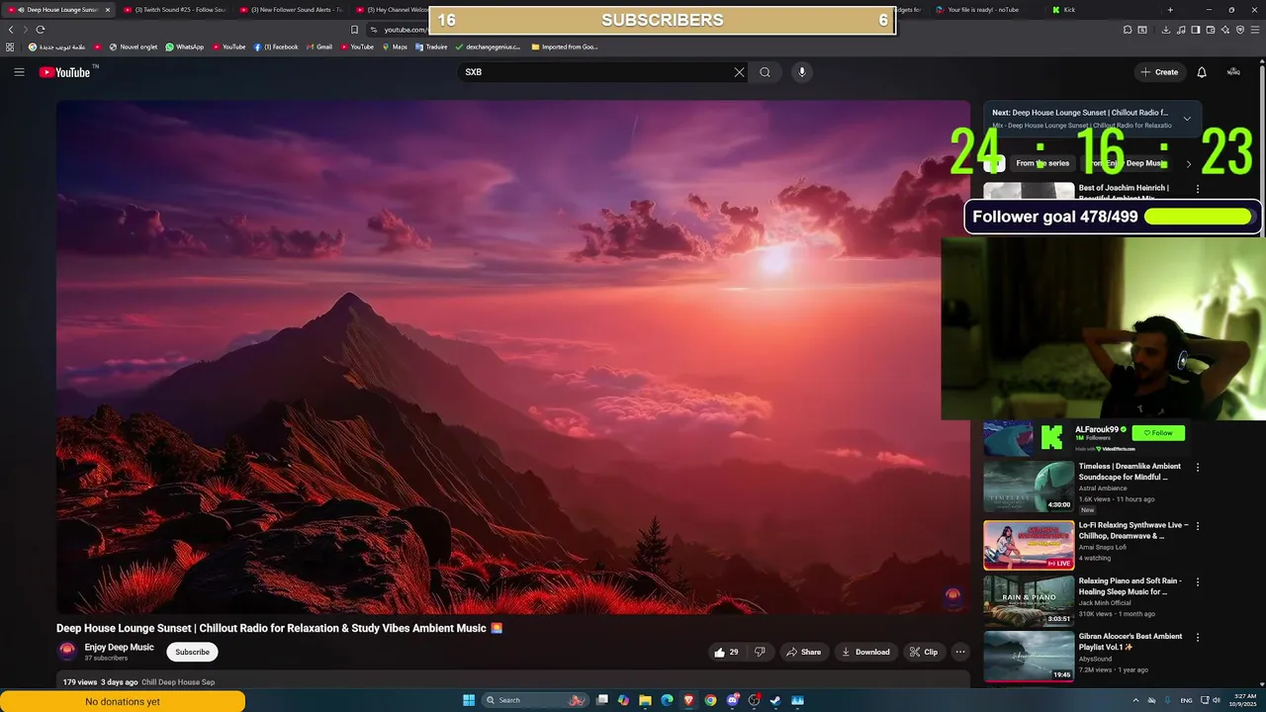Open the Create button menu

pos(1159,72)
